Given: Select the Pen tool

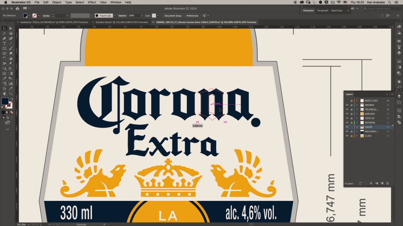Looking at the screenshot, I should [4, 39].
